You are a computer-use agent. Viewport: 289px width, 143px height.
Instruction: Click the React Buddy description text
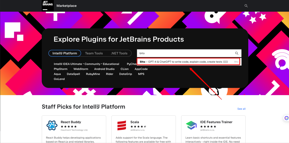(x=73, y=140)
